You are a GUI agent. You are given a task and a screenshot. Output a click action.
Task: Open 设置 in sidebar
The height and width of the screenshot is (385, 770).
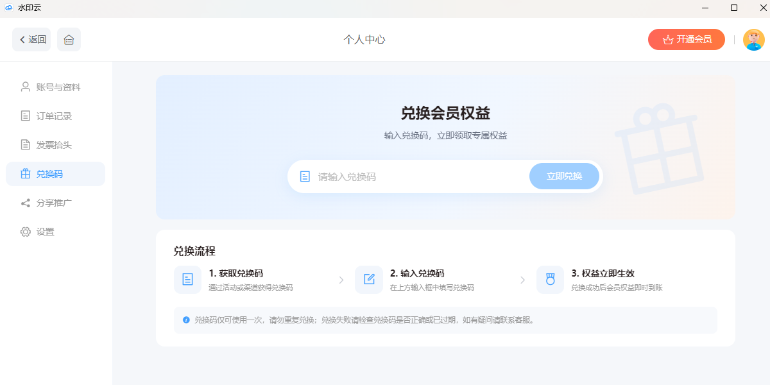55,232
